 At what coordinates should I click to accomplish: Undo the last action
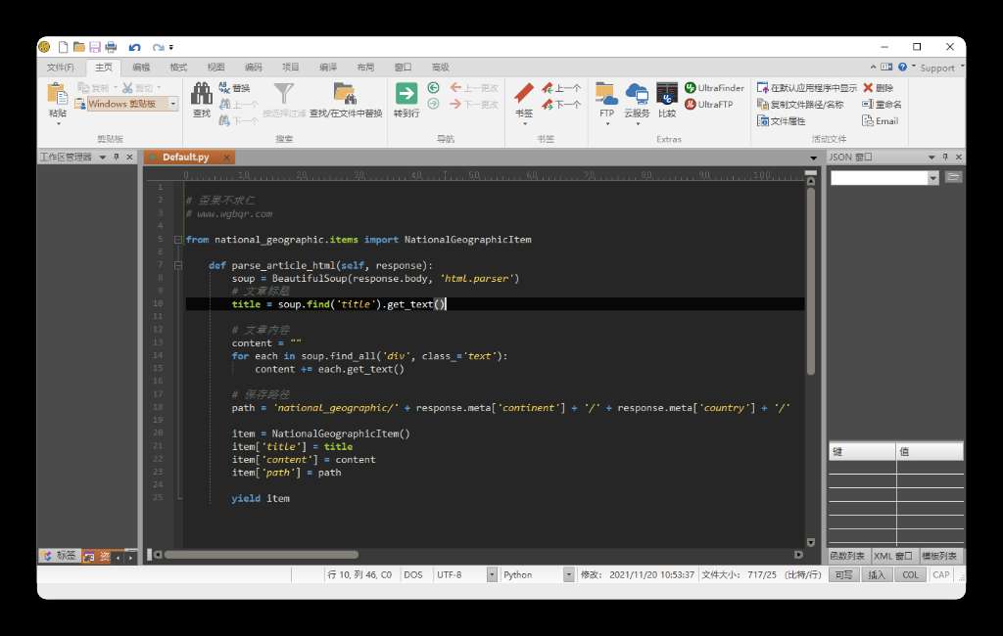(x=134, y=47)
